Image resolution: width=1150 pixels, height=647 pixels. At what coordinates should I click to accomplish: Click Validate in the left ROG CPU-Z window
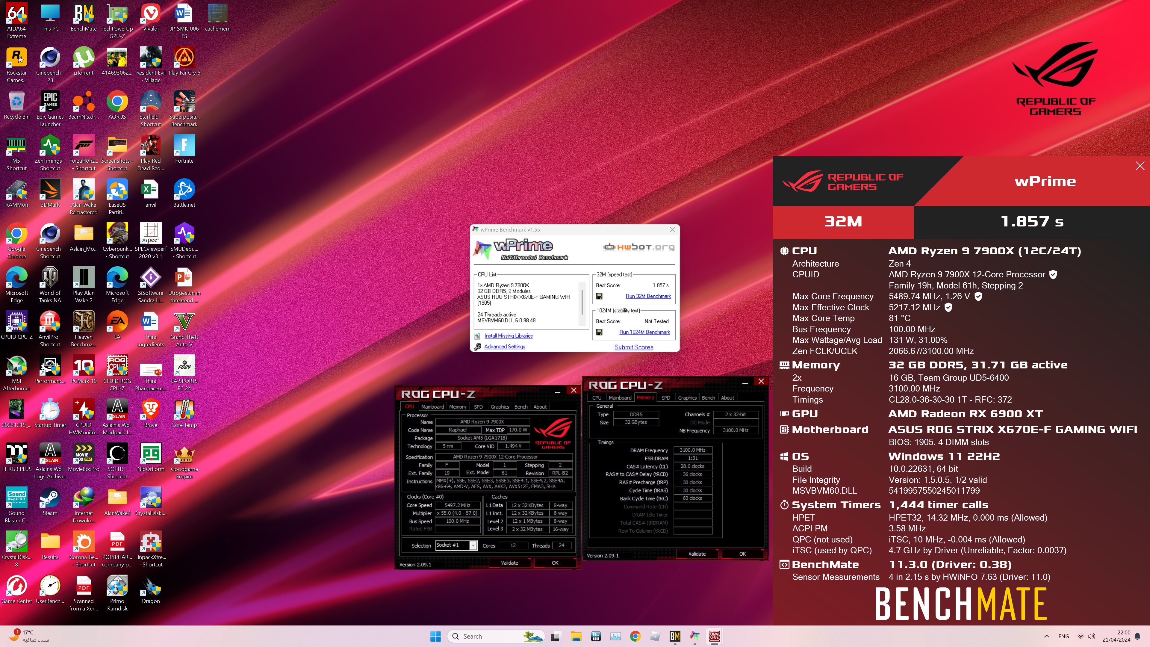[509, 563]
